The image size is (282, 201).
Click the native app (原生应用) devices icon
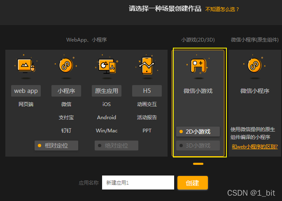click(107, 66)
